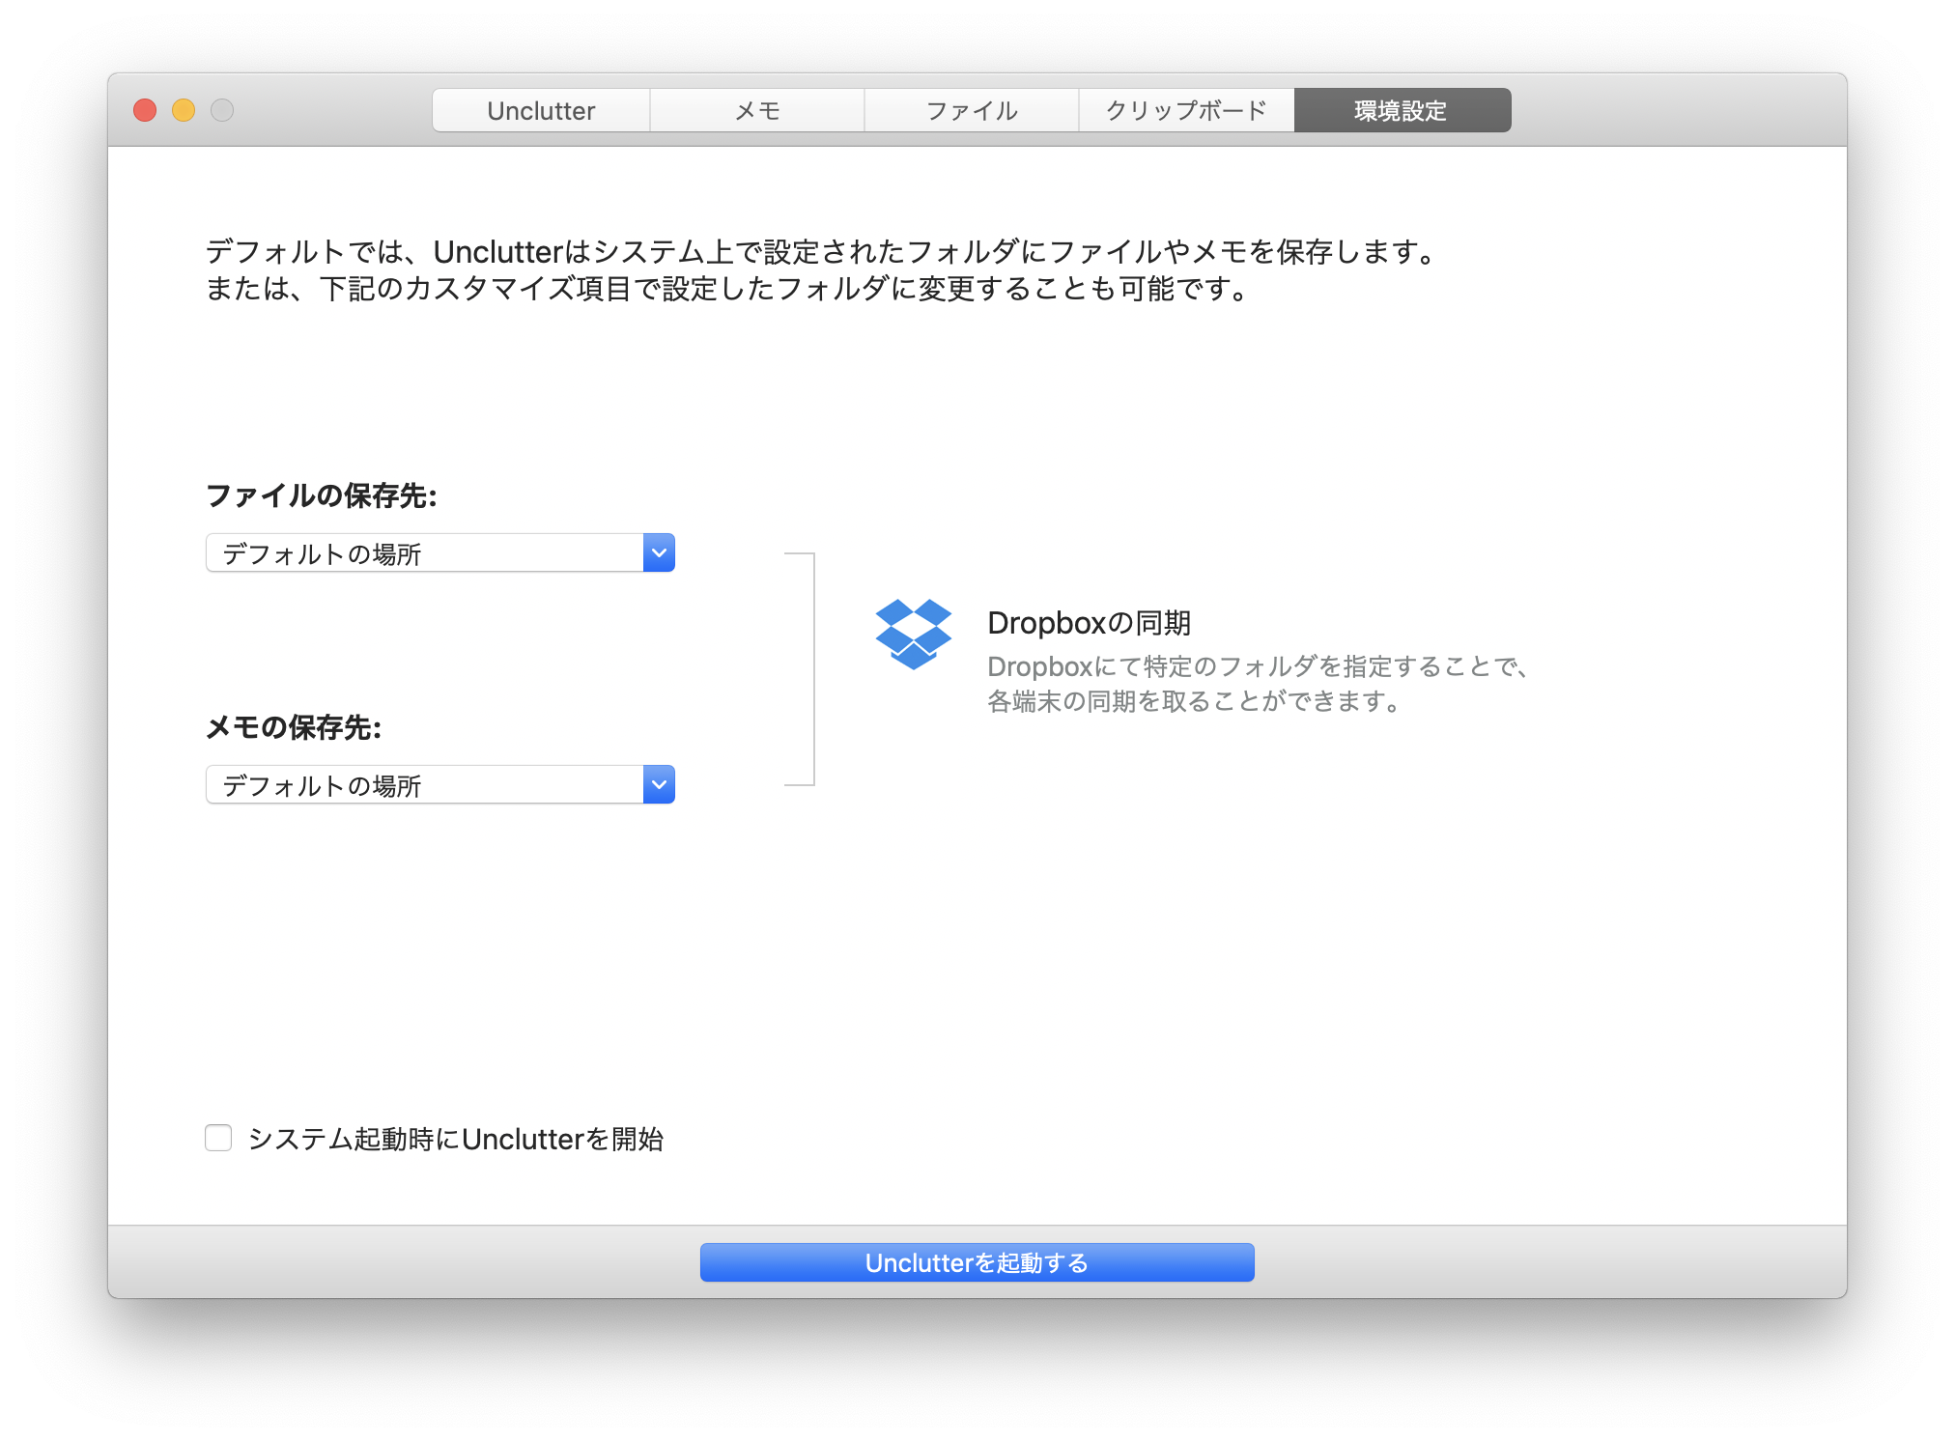This screenshot has width=1955, height=1441.
Task: Switch to the Unclutter tab
Action: [541, 111]
